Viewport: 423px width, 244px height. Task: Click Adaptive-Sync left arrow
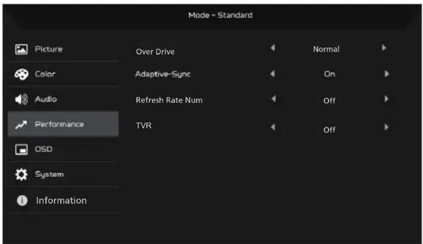pyautogui.click(x=273, y=74)
